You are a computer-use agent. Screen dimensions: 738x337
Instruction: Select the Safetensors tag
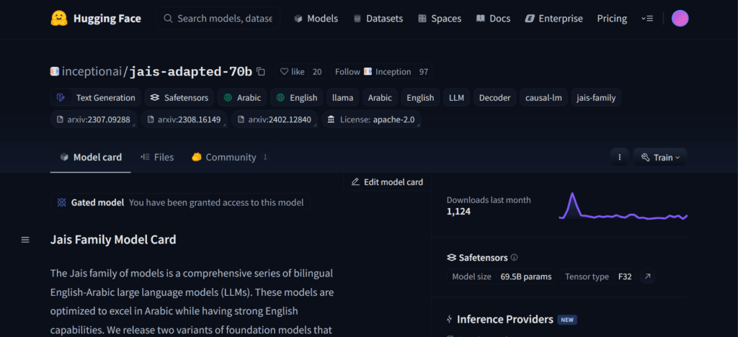[179, 98]
